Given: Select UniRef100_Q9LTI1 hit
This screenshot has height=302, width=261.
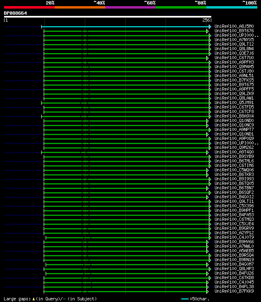Looking at the screenshot, I should click(x=234, y=202).
